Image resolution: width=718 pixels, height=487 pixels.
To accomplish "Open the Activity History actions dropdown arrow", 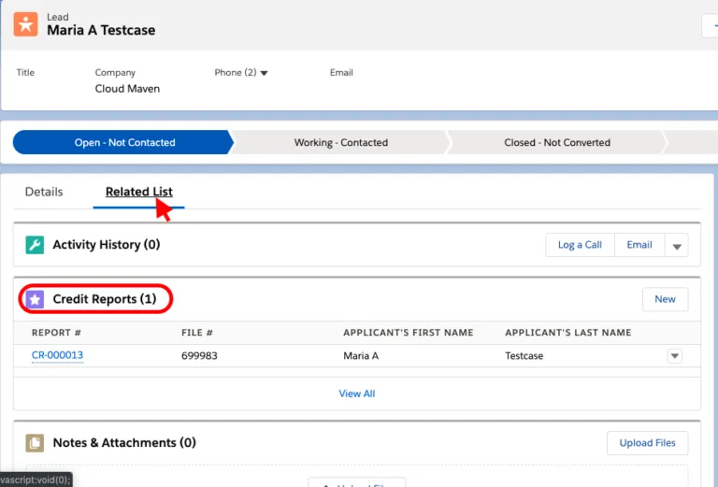I will click(x=676, y=245).
